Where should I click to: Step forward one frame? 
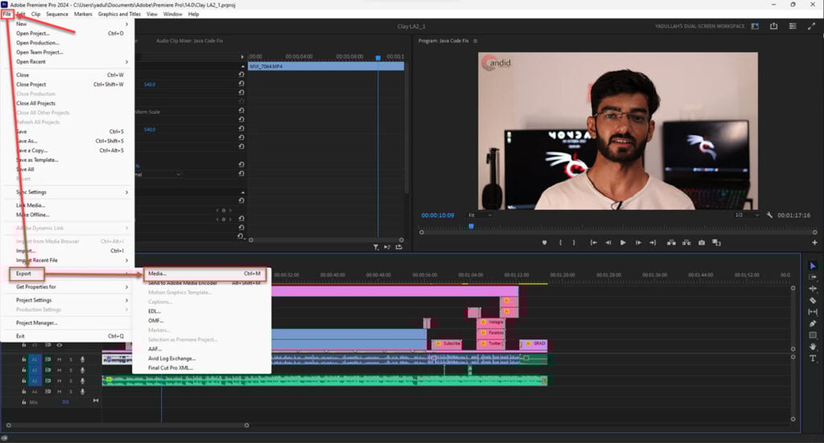click(x=638, y=243)
